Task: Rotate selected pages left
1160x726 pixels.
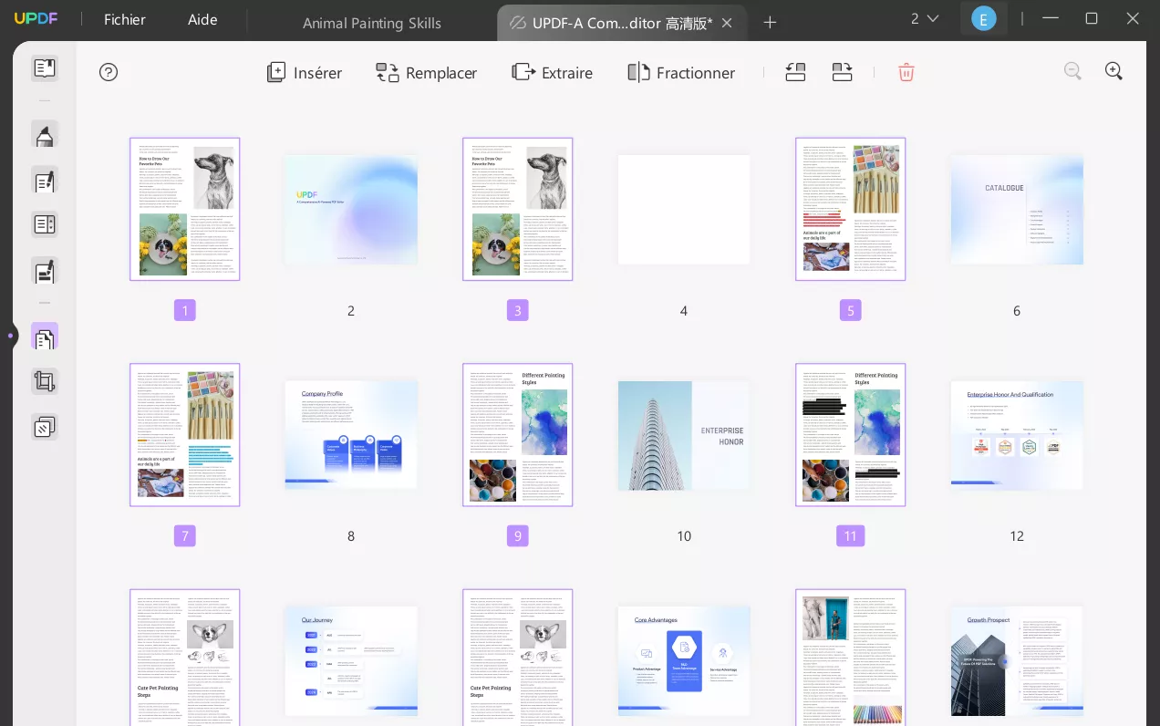Action: (x=794, y=72)
